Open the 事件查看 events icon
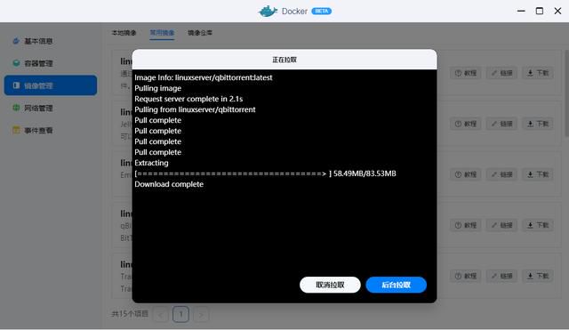The width and height of the screenshot is (569, 330). [x=16, y=130]
